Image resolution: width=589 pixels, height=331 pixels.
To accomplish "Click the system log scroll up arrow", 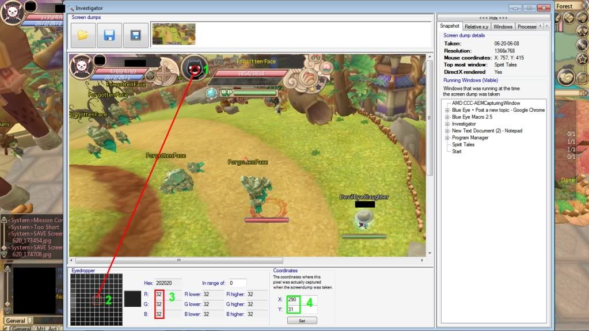I will click(x=4, y=220).
